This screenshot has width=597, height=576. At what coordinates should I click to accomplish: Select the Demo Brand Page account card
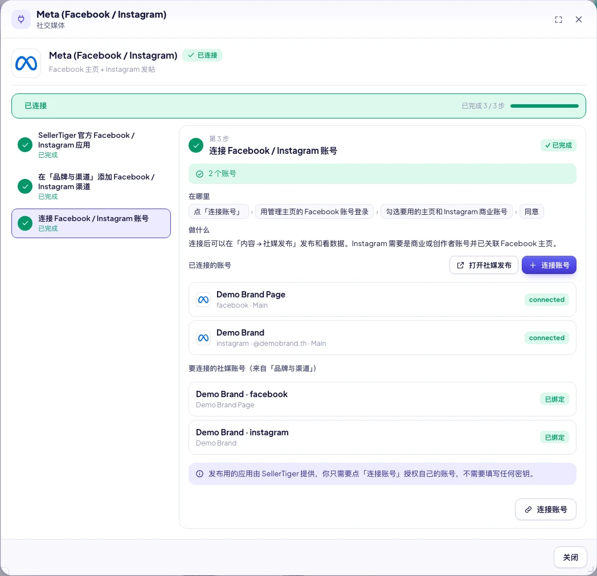click(382, 299)
